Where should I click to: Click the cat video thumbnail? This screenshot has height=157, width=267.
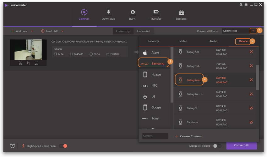click(x=28, y=50)
